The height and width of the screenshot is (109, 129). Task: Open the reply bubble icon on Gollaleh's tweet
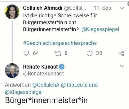pos(26,53)
